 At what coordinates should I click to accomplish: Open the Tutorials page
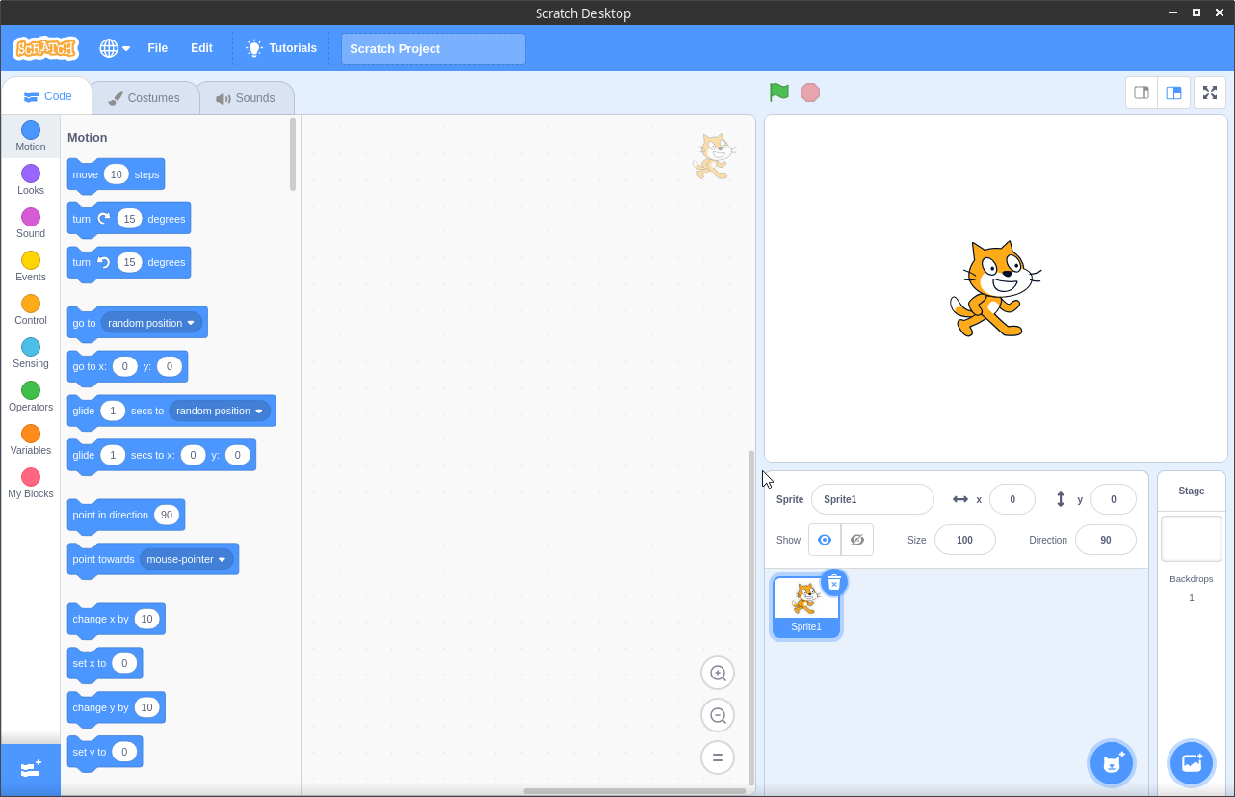tap(280, 47)
